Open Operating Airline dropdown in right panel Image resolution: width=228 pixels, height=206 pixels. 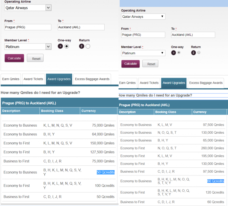[143, 17]
